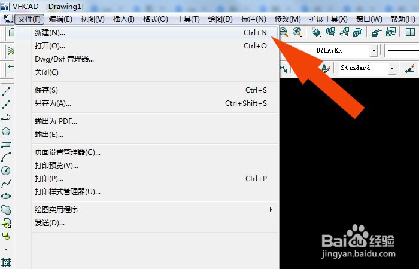This screenshot has width=419, height=269.
Task: Click the VHCAD title bar application icon
Action: 5,5
